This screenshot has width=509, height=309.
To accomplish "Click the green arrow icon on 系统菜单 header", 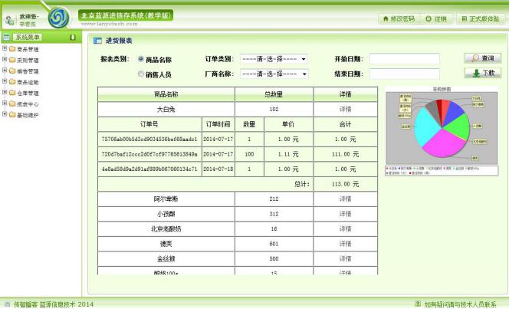I will point(72,37).
